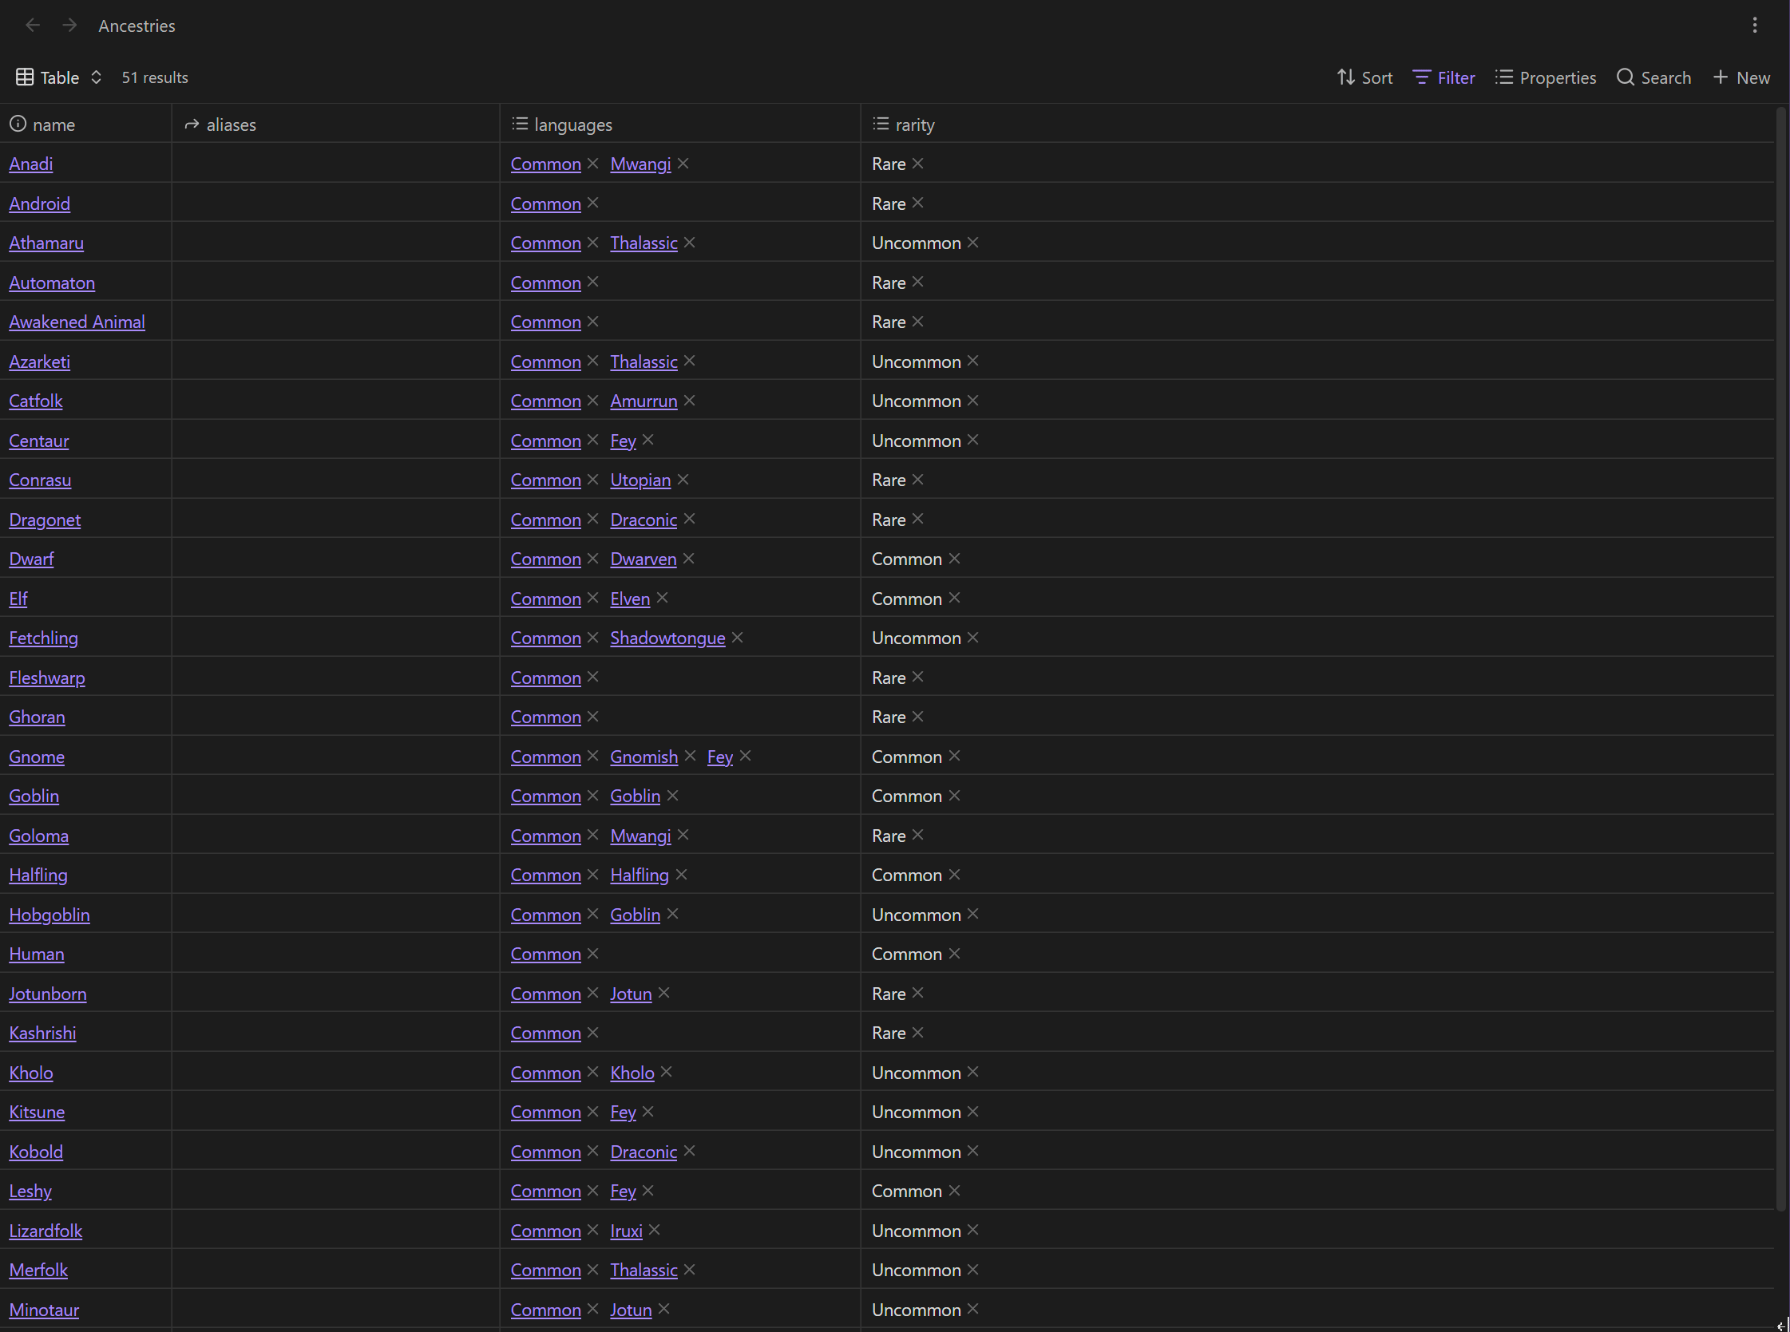
Task: Open Search in the table
Action: (x=1653, y=77)
